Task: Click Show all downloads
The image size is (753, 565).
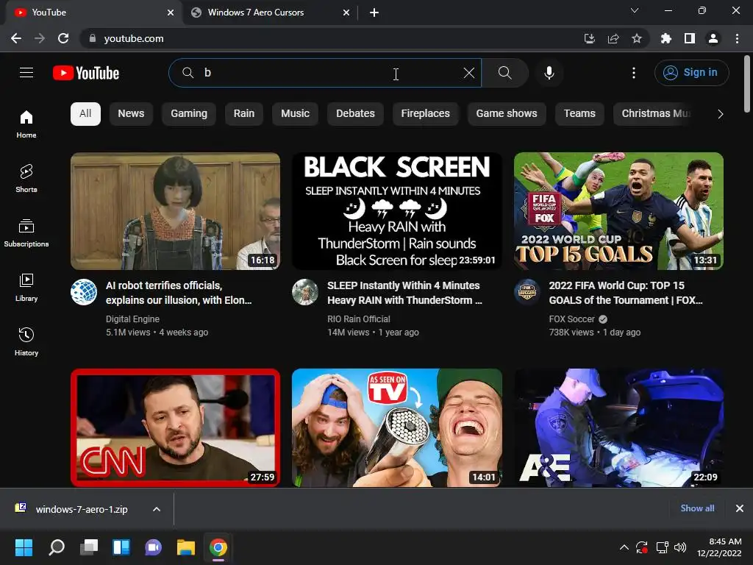Action: coord(697,508)
